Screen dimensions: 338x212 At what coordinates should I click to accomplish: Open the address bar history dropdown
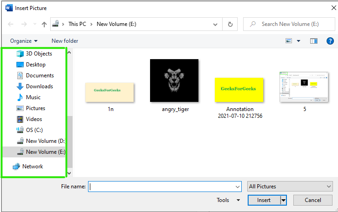[x=215, y=24]
